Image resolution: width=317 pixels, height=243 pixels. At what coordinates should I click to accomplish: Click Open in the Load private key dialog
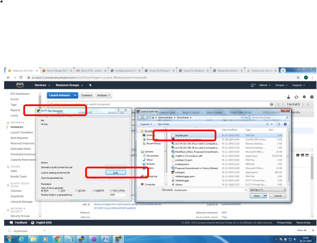tap(257, 196)
